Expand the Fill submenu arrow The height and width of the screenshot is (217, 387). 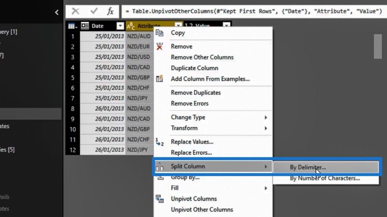click(266, 188)
